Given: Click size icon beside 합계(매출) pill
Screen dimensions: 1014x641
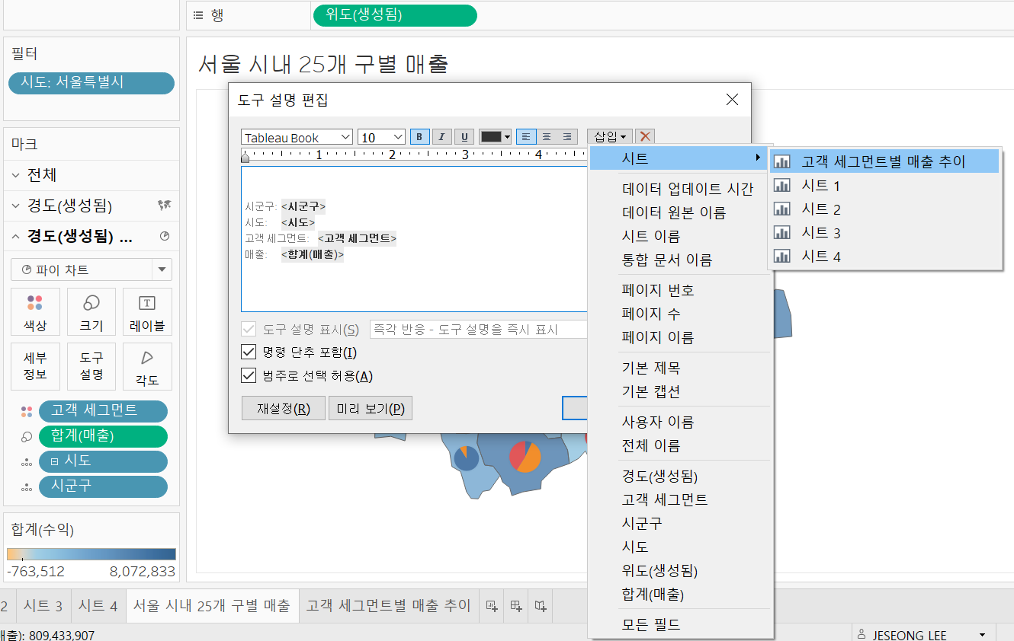Looking at the screenshot, I should (x=27, y=437).
